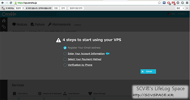Click the Object Storage icon

pyautogui.click(x=90, y=93)
